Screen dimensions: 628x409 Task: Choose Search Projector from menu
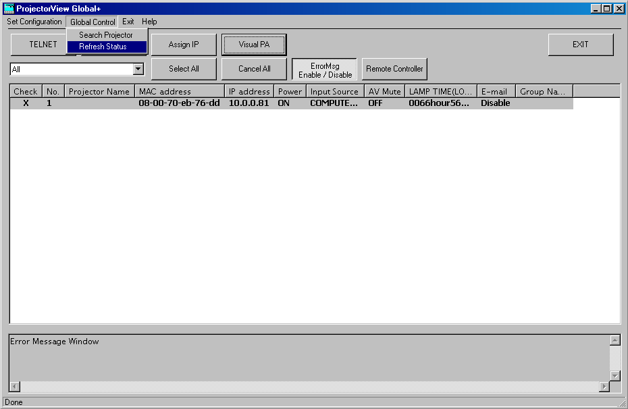(107, 35)
